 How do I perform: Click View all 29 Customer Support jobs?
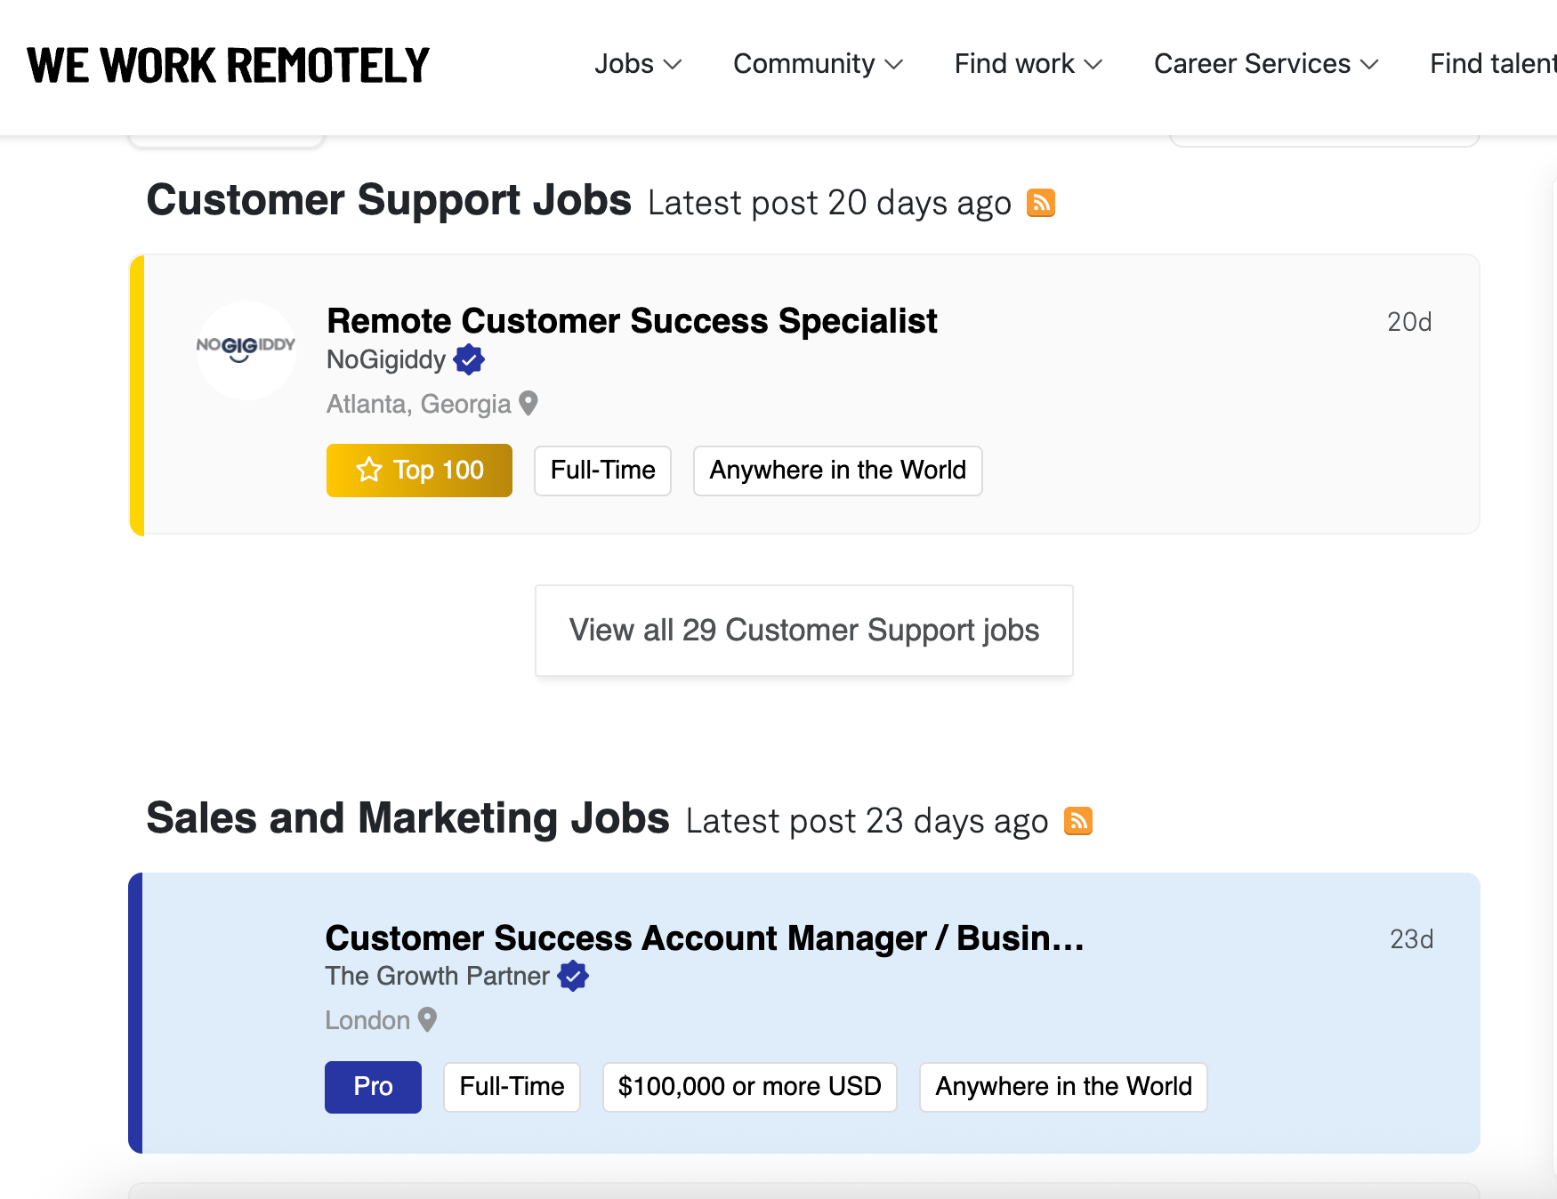click(x=804, y=631)
